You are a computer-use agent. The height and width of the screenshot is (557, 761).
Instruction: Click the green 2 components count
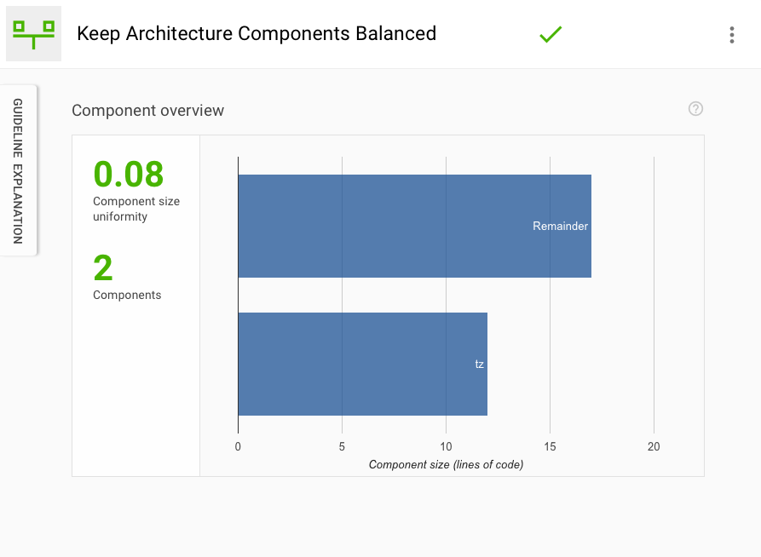click(x=103, y=268)
